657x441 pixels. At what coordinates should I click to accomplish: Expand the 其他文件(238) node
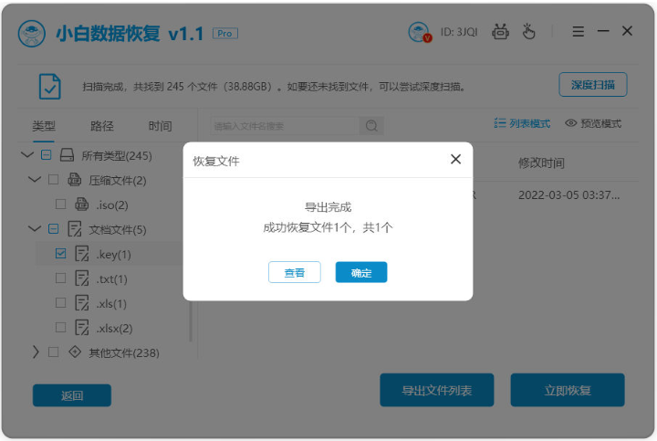[x=36, y=352]
